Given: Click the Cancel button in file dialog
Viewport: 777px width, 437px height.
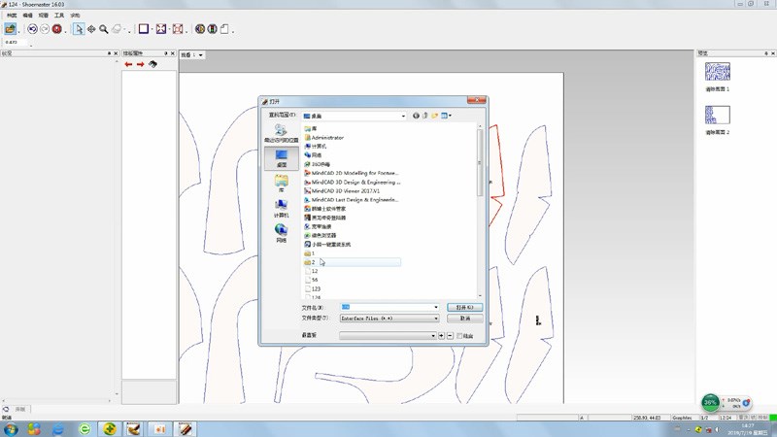Looking at the screenshot, I should pos(463,318).
